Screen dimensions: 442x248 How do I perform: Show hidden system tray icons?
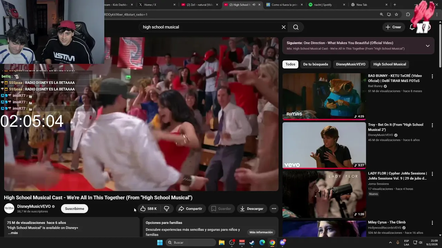point(391,242)
